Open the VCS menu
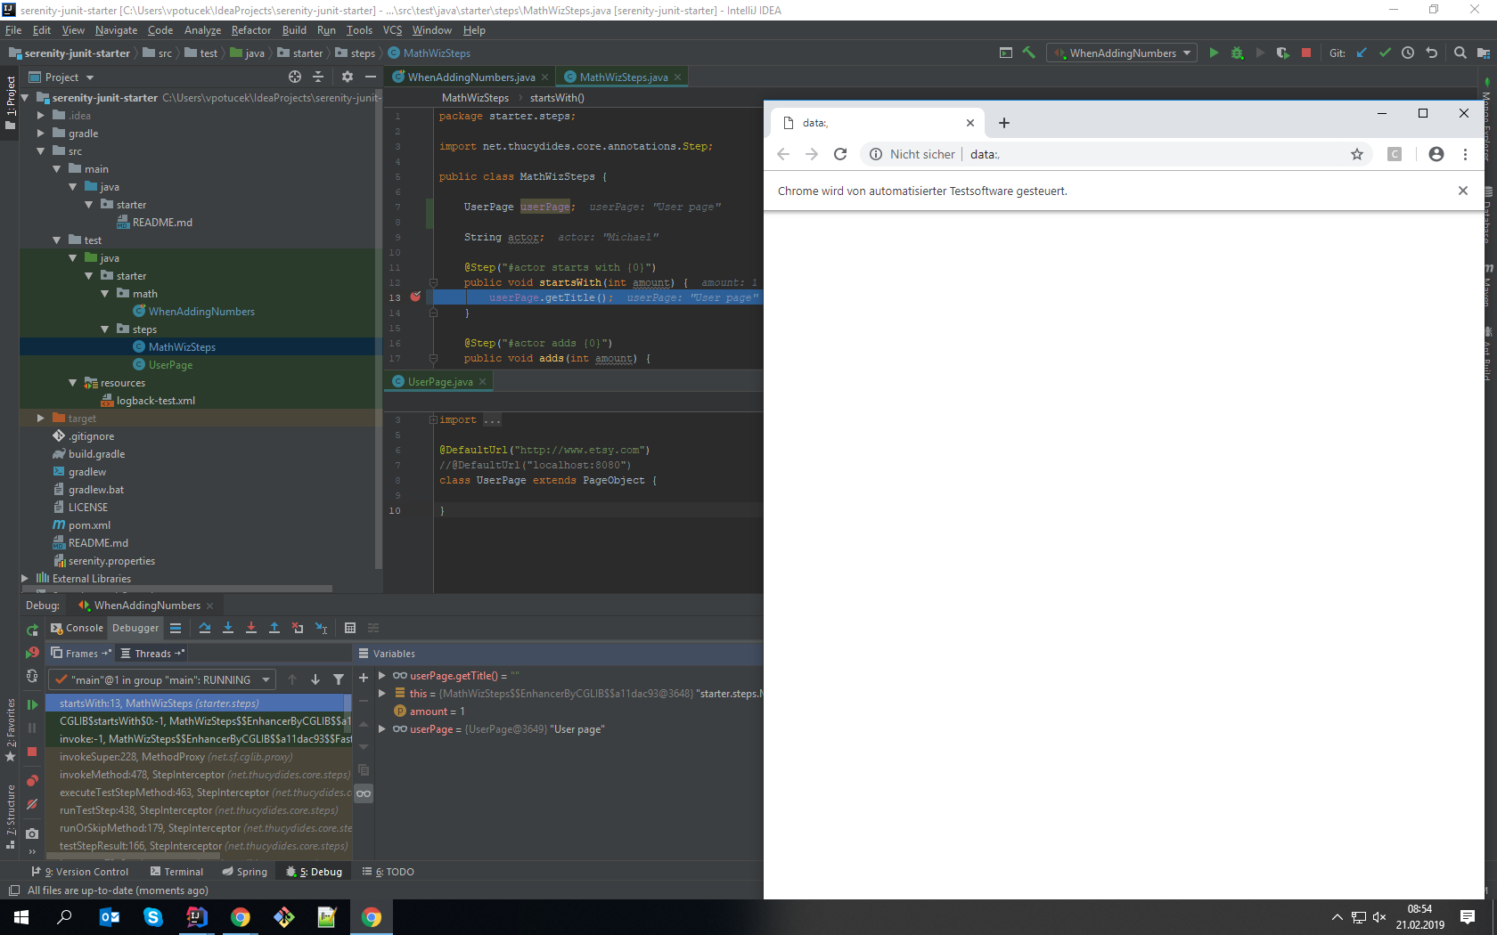Viewport: 1497px width, 935px height. click(x=392, y=30)
